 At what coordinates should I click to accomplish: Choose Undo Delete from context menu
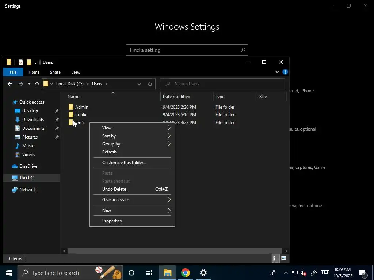[x=132, y=189]
